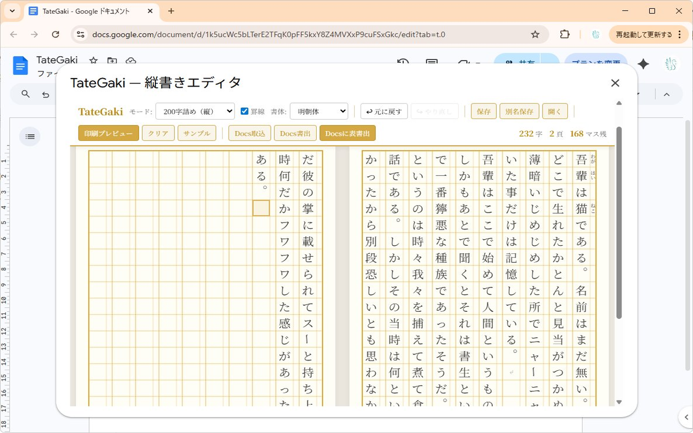Open the tab search dropdown
The width and height of the screenshot is (693, 433).
tap(12, 11)
